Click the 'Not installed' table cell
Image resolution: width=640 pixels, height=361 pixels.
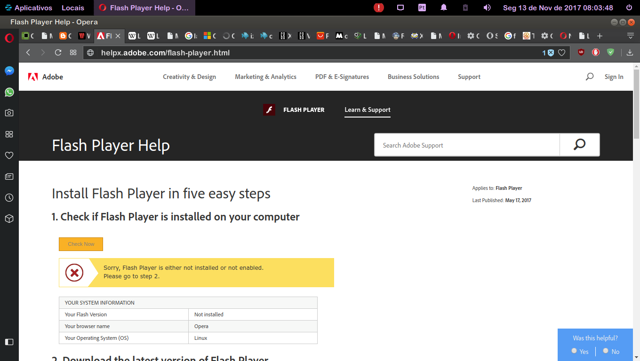point(253,314)
